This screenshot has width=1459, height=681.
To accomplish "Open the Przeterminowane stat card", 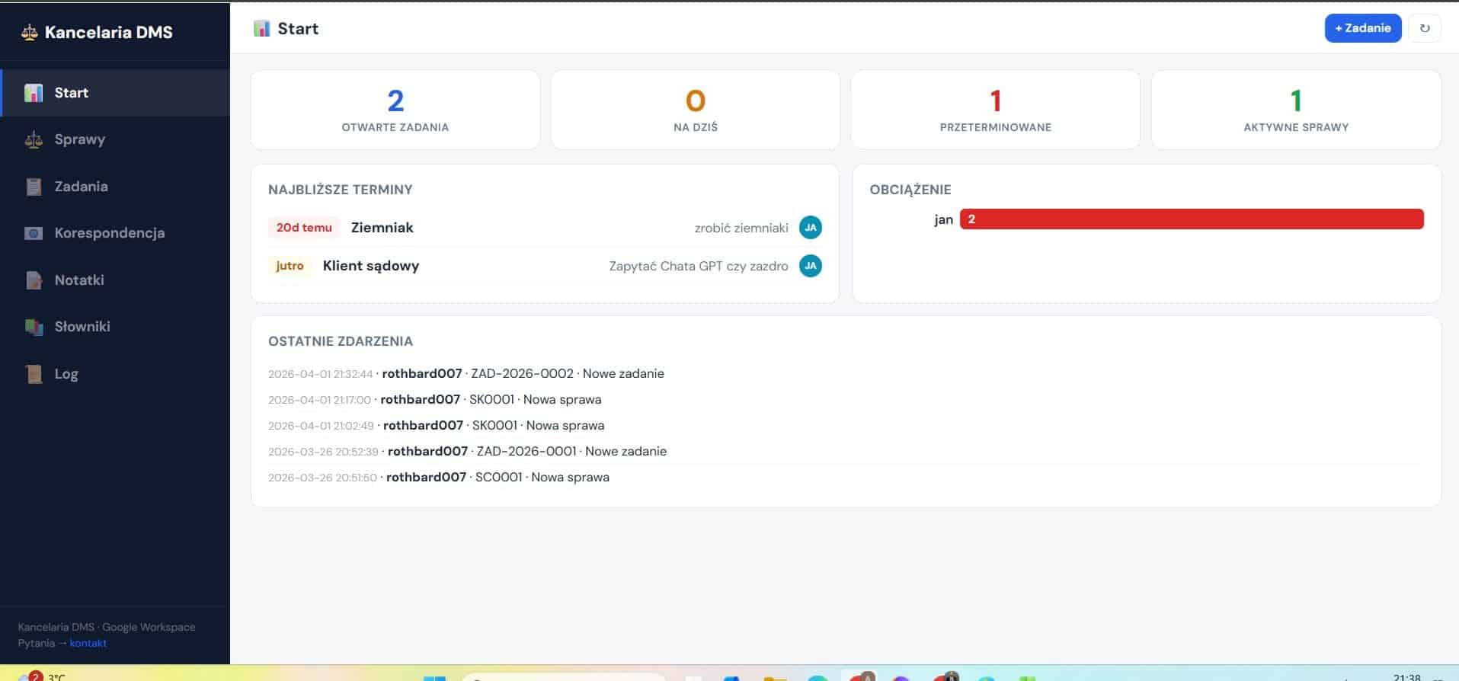I will [995, 110].
